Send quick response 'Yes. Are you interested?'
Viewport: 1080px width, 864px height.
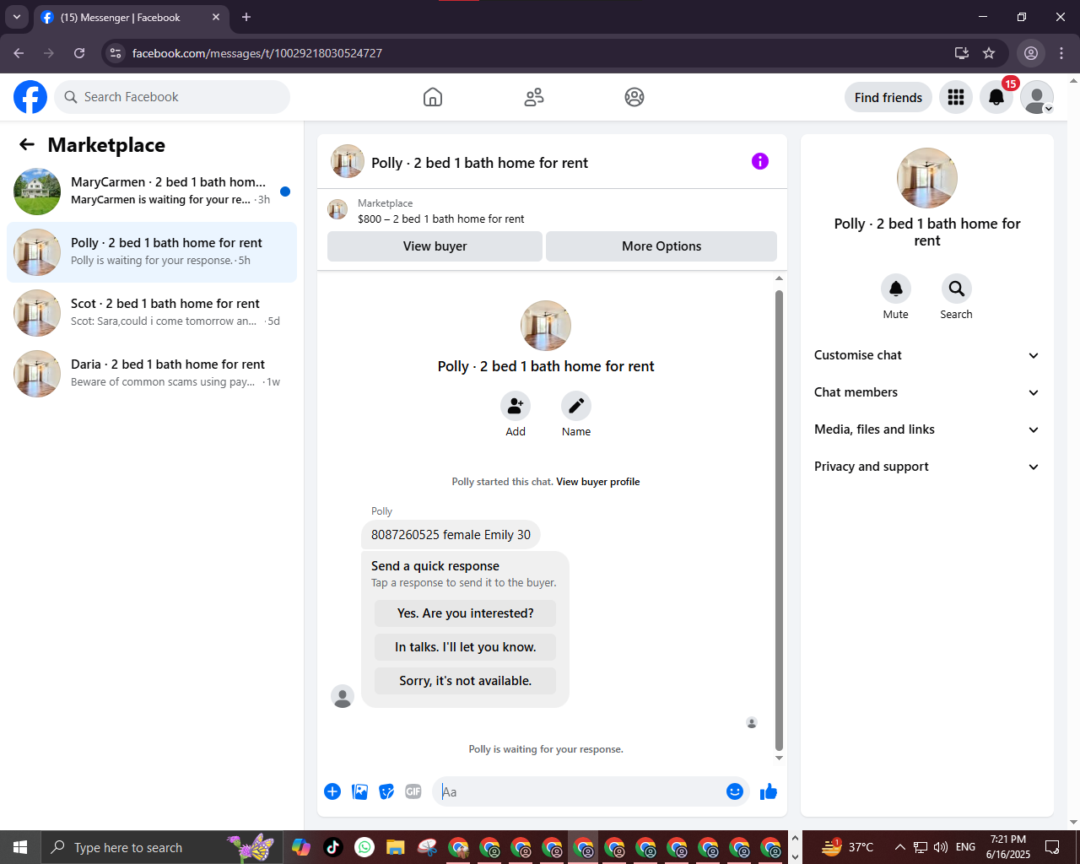coord(466,613)
